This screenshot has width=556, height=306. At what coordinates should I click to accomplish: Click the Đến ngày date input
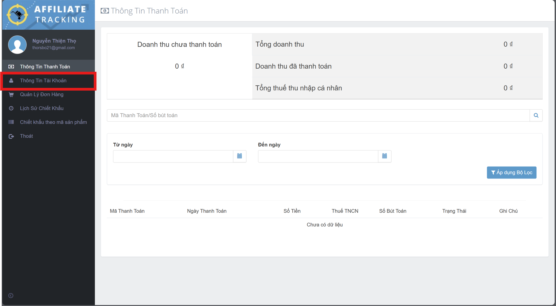[x=318, y=156]
